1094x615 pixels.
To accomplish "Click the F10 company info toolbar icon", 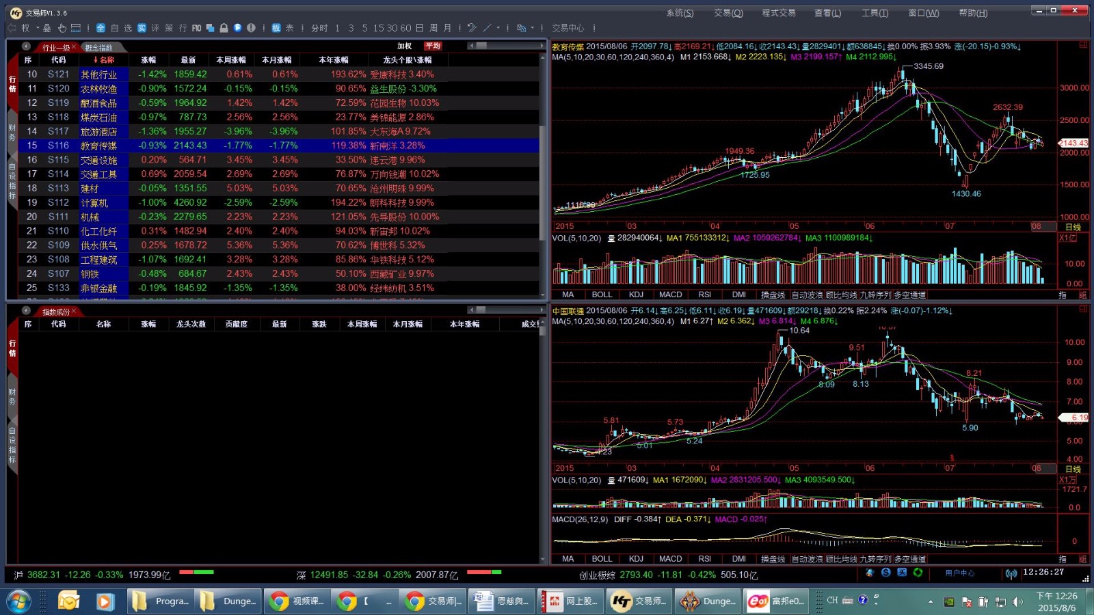I will (197, 28).
